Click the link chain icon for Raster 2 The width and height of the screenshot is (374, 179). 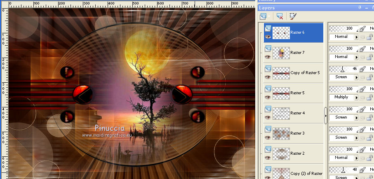coord(362,150)
